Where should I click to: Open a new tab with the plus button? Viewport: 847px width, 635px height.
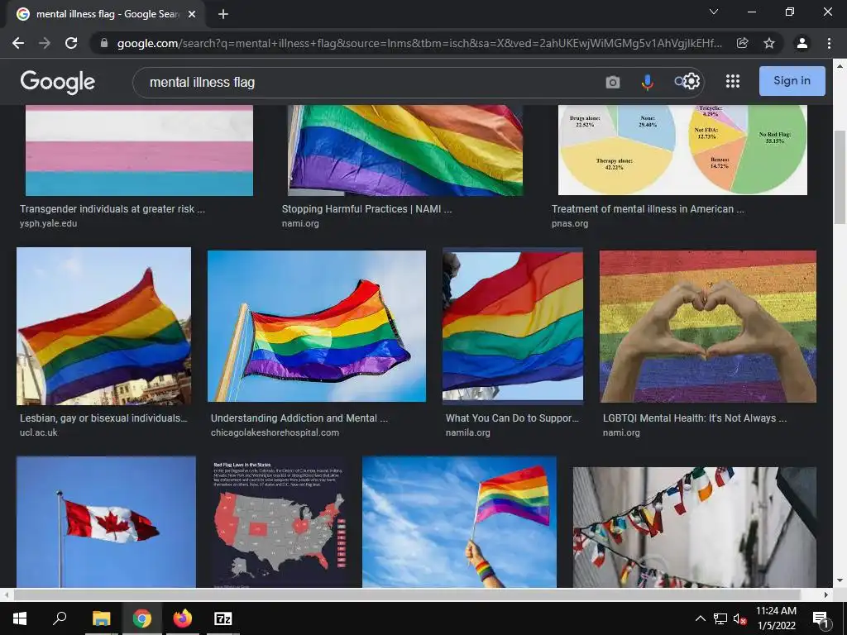pos(223,15)
